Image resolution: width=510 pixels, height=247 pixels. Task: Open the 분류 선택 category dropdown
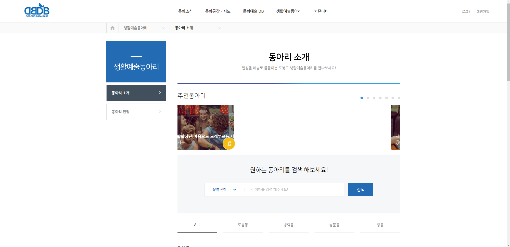224,190
